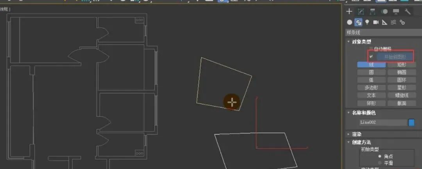Open the Create panel tab (plus icon)
The height and width of the screenshot is (169, 422).
pos(349,11)
